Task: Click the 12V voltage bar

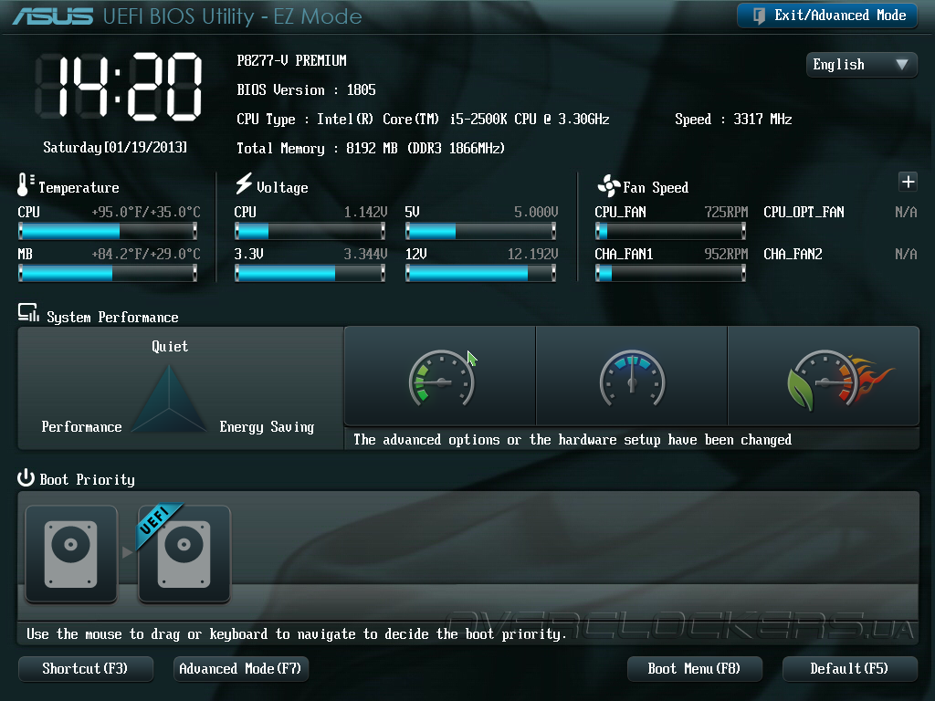Action: click(480, 273)
